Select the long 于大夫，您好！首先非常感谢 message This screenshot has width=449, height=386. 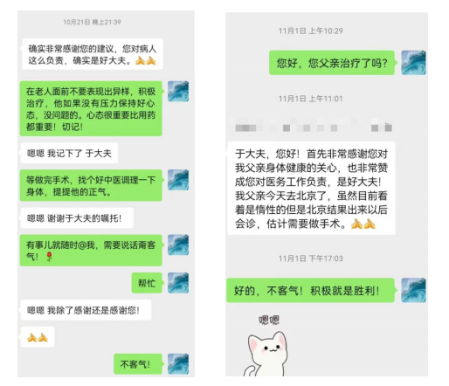coord(311,188)
